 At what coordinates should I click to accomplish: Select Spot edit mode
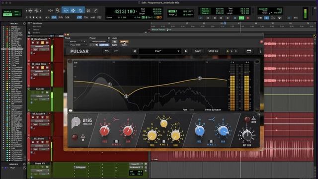[x=16, y=11]
